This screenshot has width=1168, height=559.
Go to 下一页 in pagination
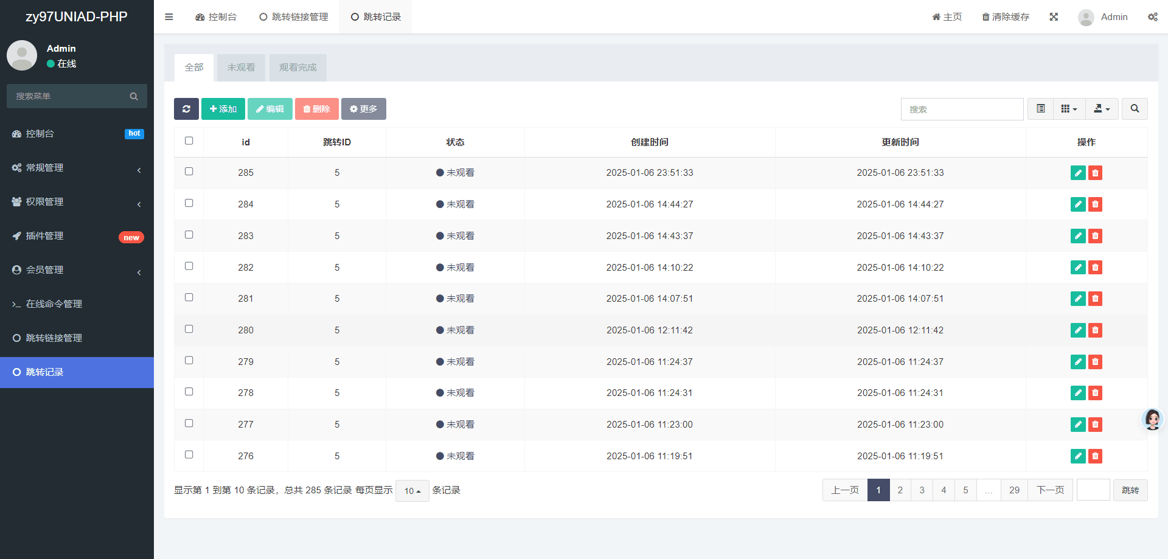[x=1050, y=490]
